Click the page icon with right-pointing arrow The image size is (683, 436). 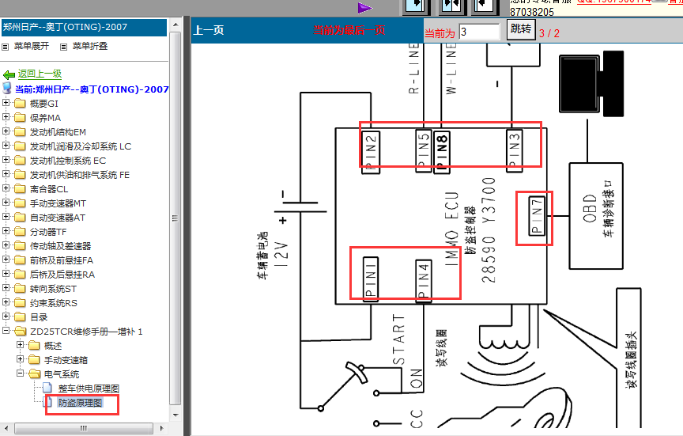click(416, 6)
